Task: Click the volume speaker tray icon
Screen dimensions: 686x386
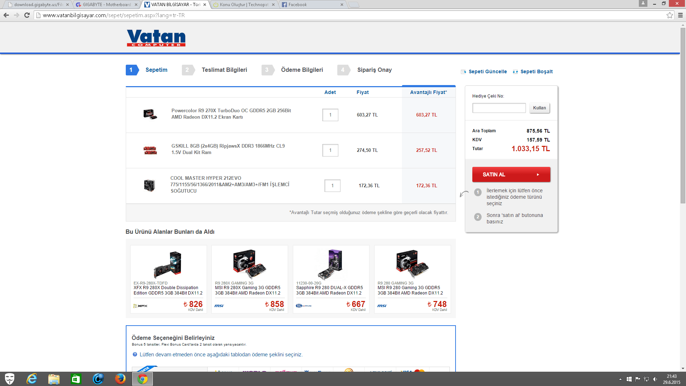Action: click(655, 379)
